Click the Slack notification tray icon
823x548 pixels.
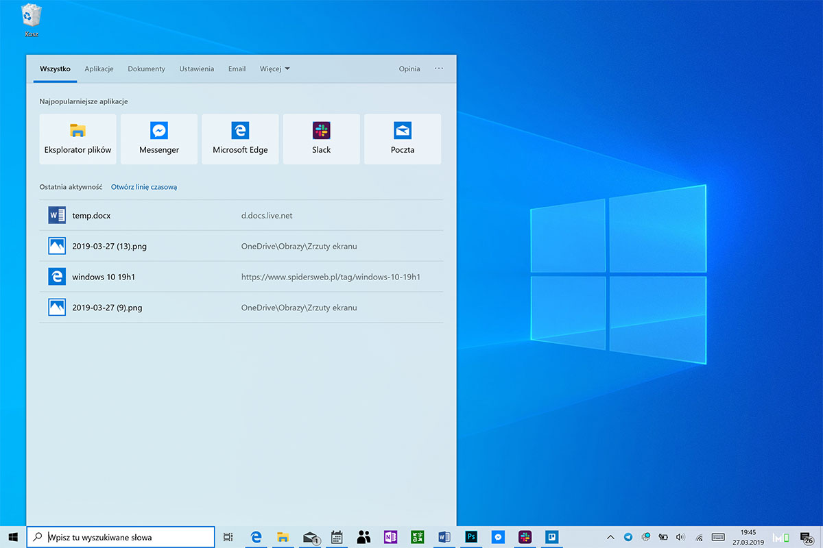pos(645,537)
